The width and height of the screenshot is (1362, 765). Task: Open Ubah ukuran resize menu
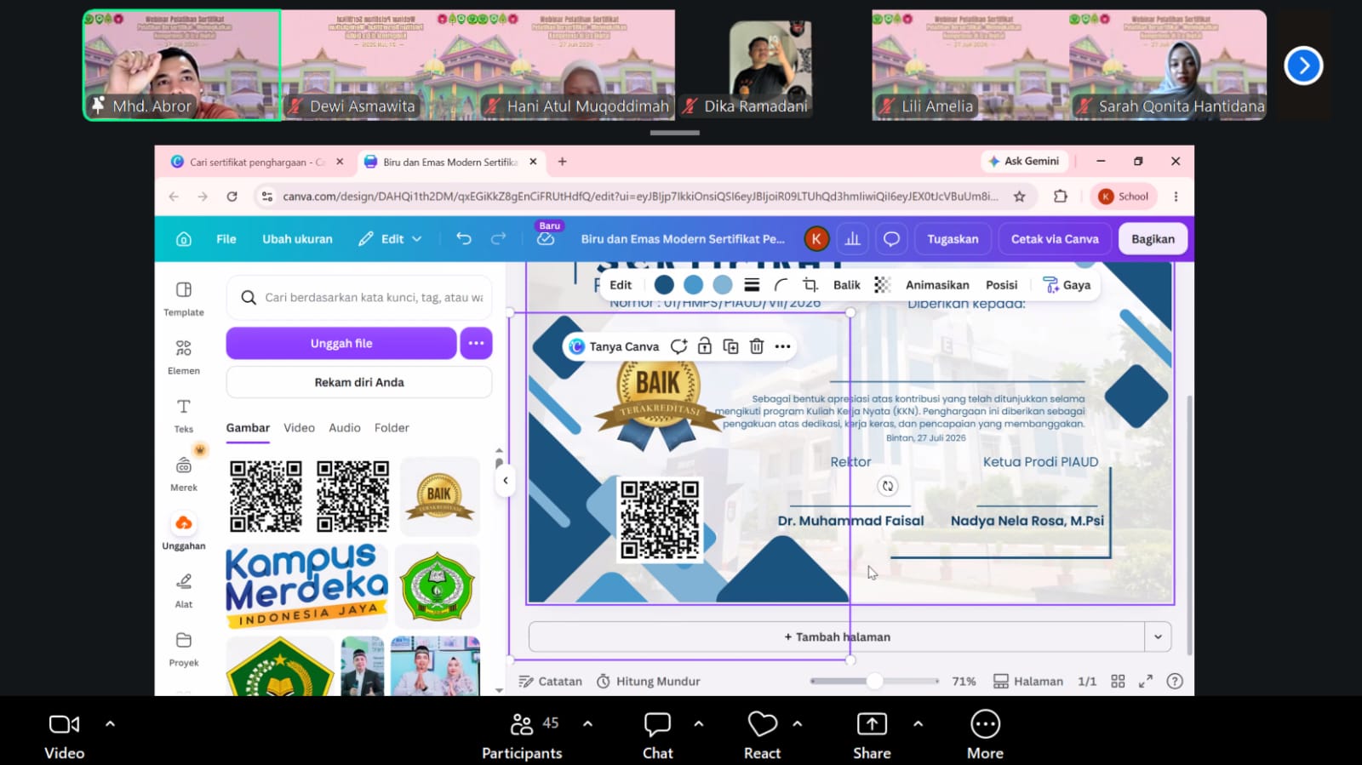(297, 239)
